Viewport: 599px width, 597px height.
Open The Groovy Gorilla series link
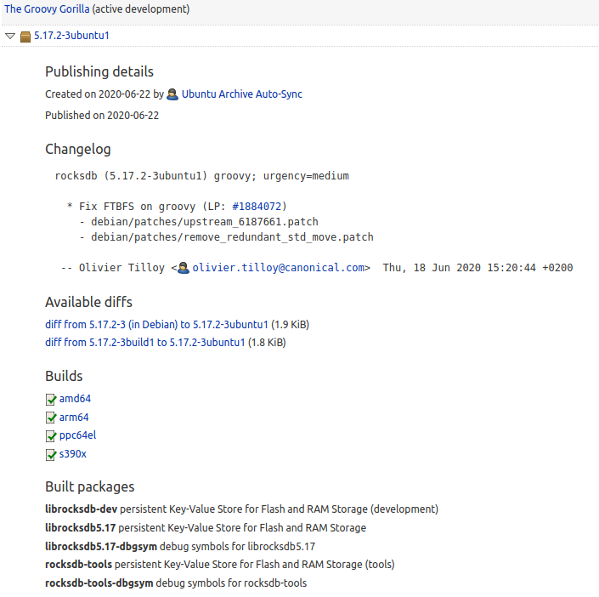coord(47,9)
